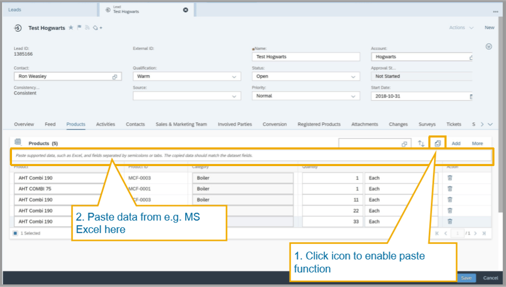Go to previous products page

pos(445,233)
